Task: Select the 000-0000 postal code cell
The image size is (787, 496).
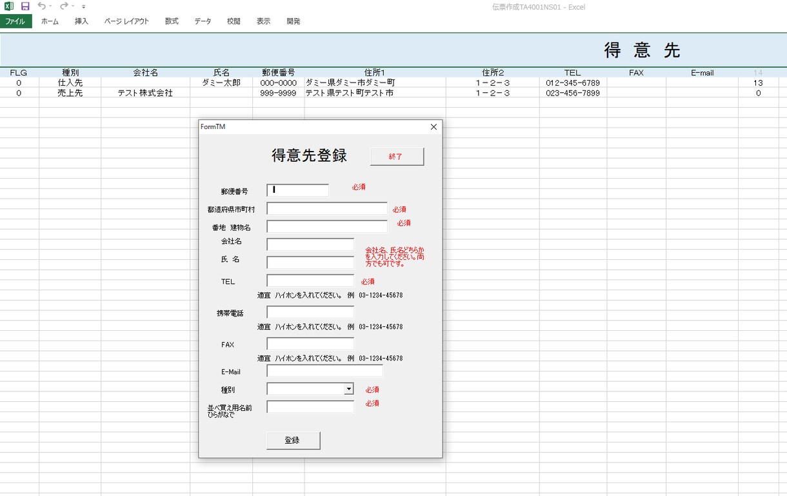Action: 279,83
